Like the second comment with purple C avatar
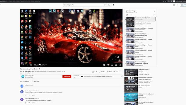The width and height of the screenshot is (186, 105). pos(25,103)
